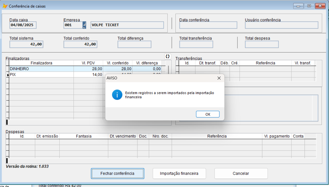Close the AVISO dialog with X

tap(219, 78)
